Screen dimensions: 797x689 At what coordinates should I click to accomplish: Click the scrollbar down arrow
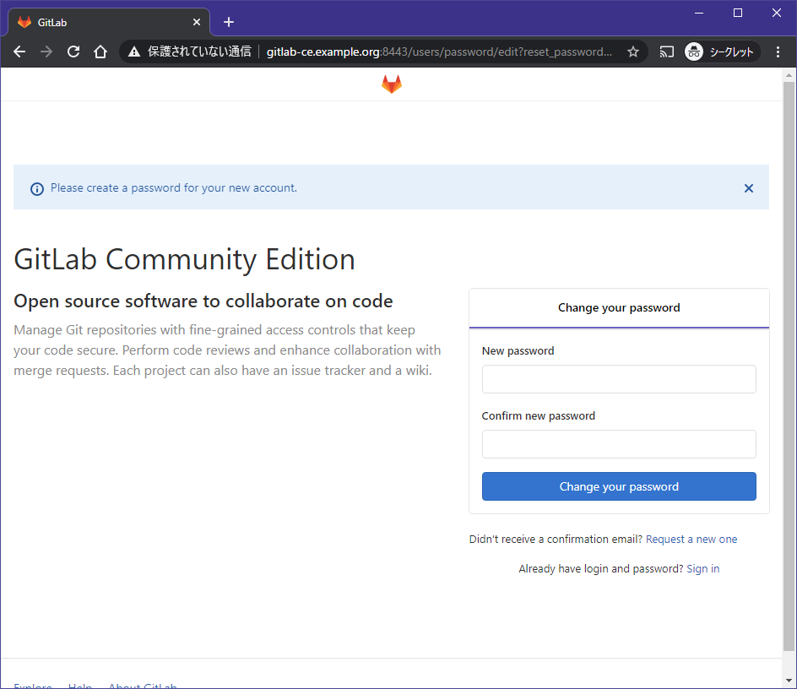789,681
